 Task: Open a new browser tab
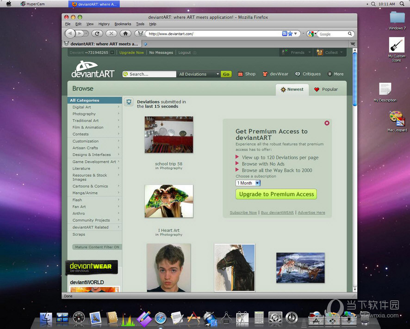[146, 44]
